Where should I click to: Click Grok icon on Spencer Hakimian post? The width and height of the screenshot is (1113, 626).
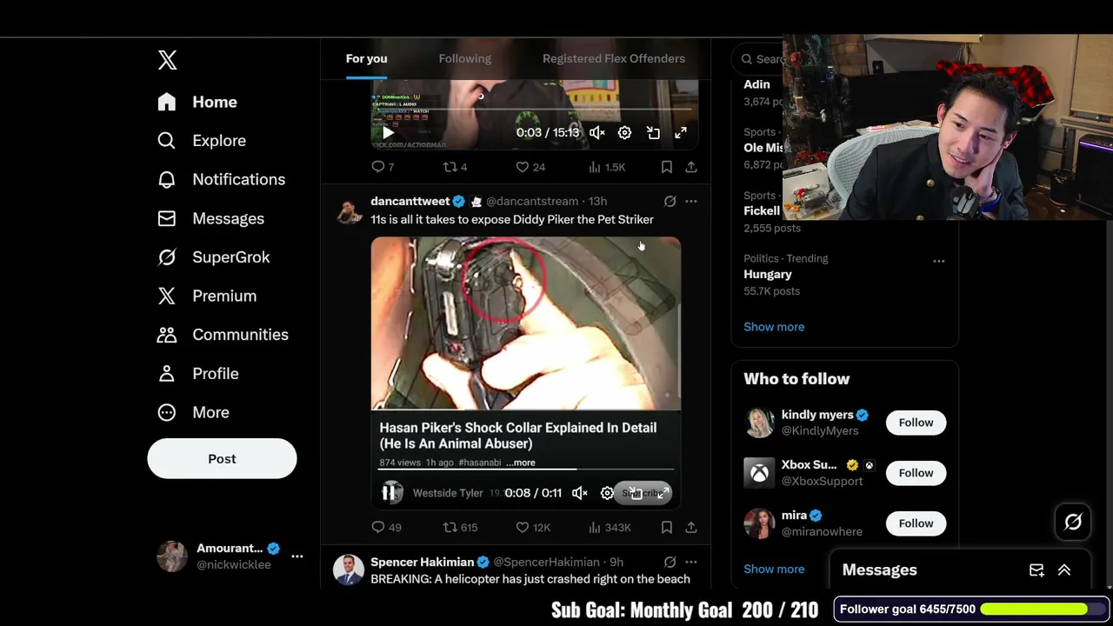[670, 562]
